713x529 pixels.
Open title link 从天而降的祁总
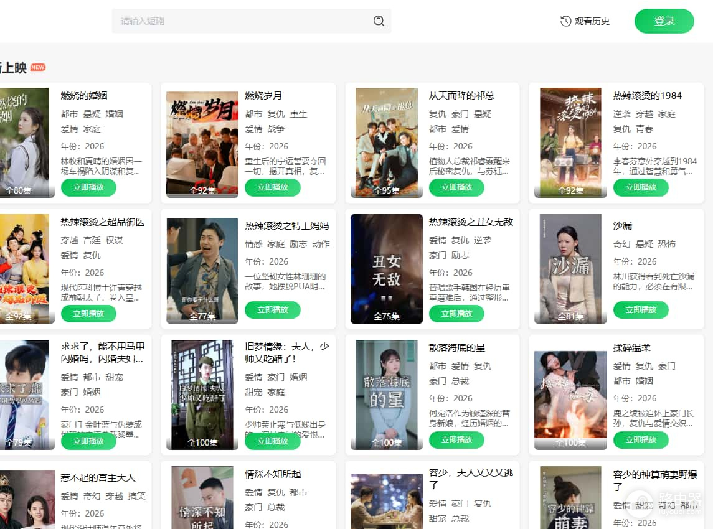coord(461,95)
